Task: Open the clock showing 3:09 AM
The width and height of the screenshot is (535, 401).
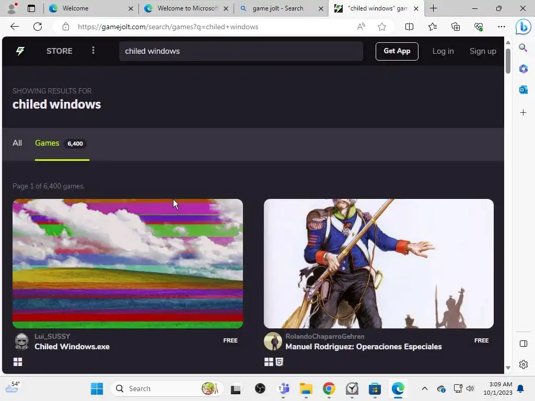Action: pyautogui.click(x=498, y=388)
